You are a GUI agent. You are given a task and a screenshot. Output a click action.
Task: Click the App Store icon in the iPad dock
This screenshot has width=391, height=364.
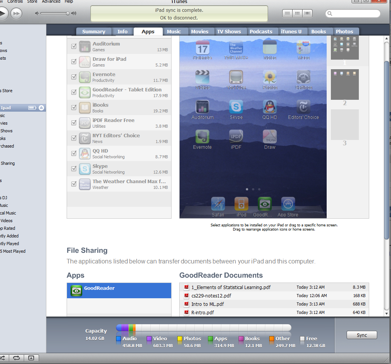click(288, 204)
